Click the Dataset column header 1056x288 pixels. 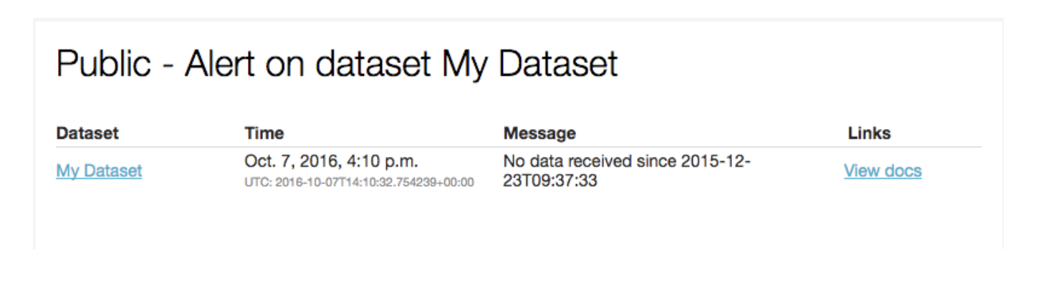click(87, 133)
